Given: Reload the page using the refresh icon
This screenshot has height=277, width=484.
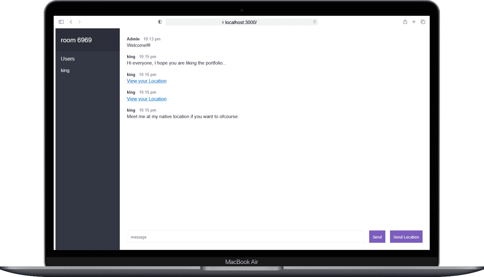Looking at the screenshot, I should coord(315,22).
